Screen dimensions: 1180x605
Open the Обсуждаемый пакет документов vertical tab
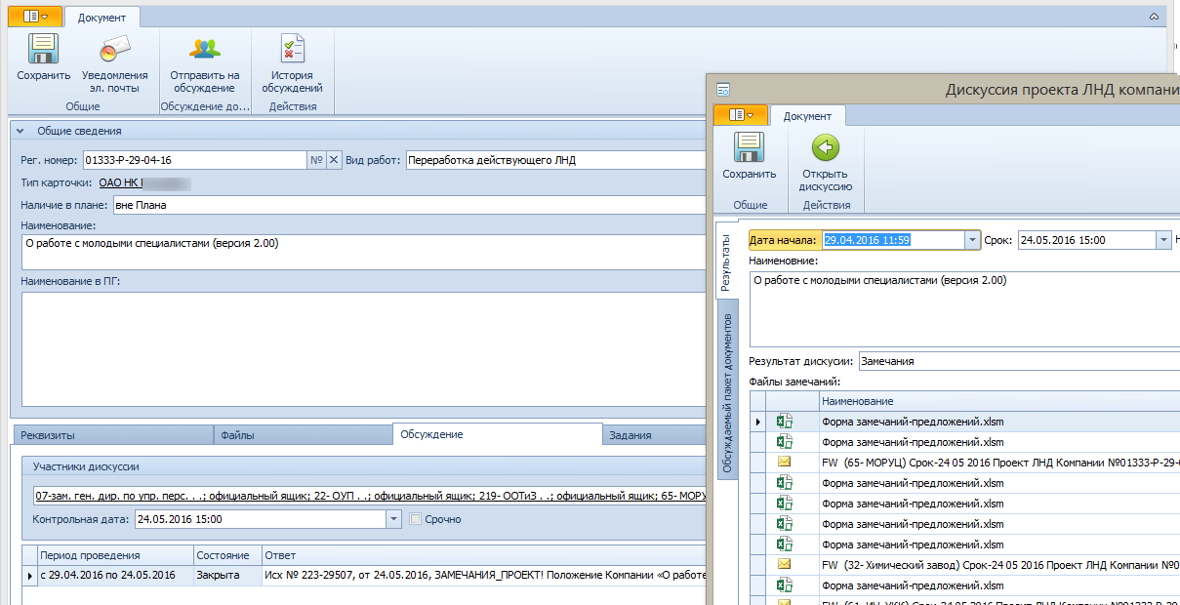pos(727,388)
